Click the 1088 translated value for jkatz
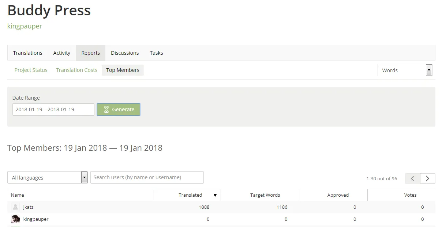This screenshot has width=442, height=227. coord(204,207)
